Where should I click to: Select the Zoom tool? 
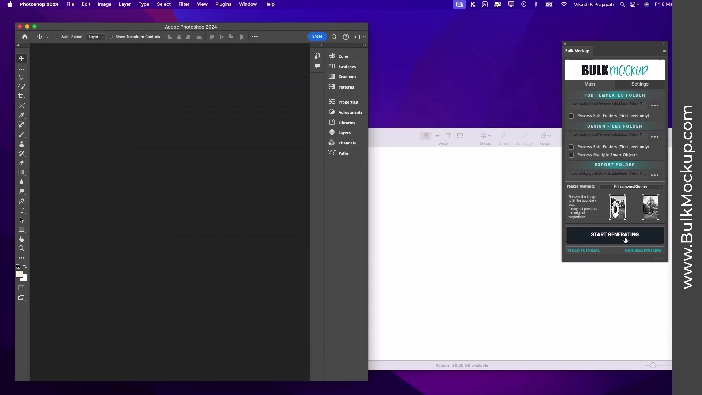[22, 248]
